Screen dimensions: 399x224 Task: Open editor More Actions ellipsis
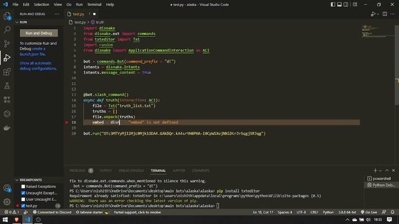pyautogui.click(x=392, y=14)
